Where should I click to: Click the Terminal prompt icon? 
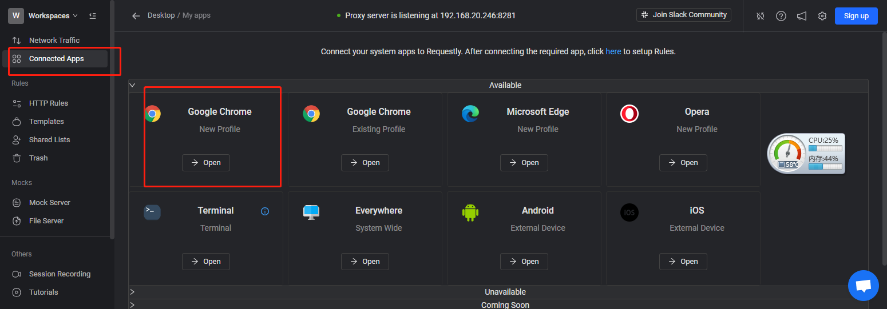[152, 212]
